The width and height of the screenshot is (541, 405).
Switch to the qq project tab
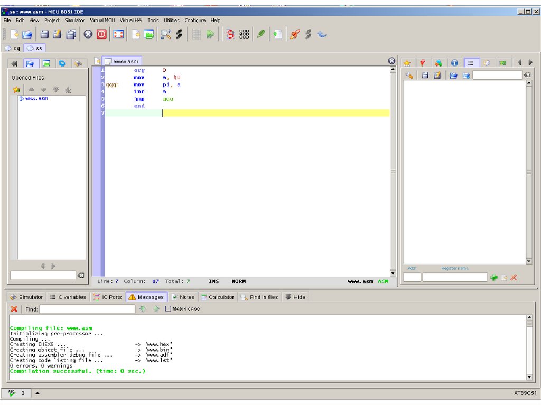click(x=13, y=48)
